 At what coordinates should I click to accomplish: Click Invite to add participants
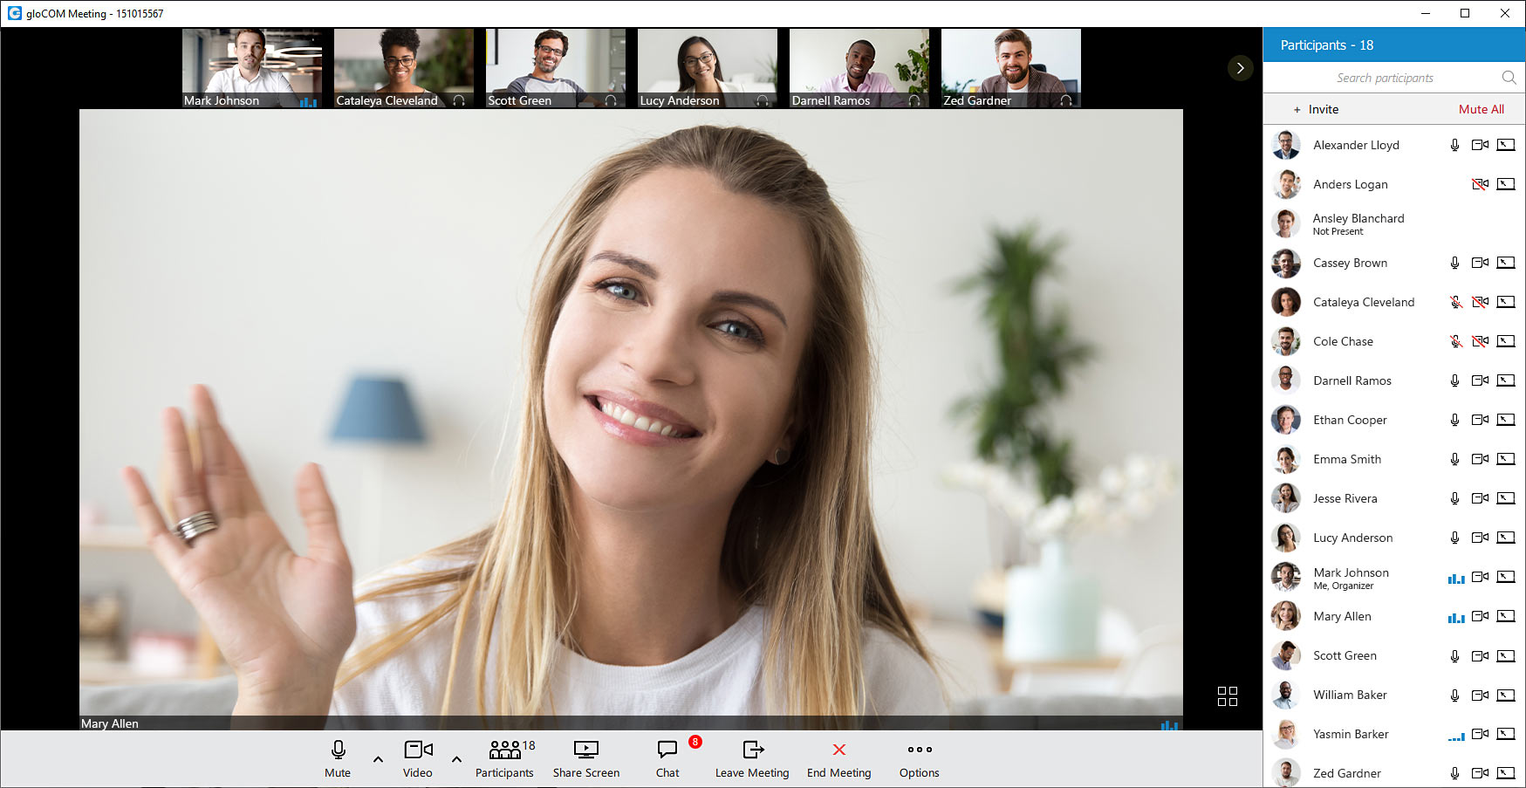pos(1316,109)
